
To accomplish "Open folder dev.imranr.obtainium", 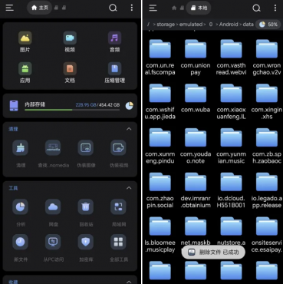I will (196, 190).
